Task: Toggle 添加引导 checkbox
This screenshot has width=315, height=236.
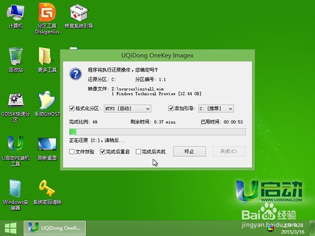Action: coord(171,109)
